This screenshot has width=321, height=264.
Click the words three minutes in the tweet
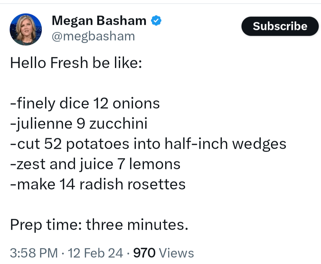[x=137, y=225]
